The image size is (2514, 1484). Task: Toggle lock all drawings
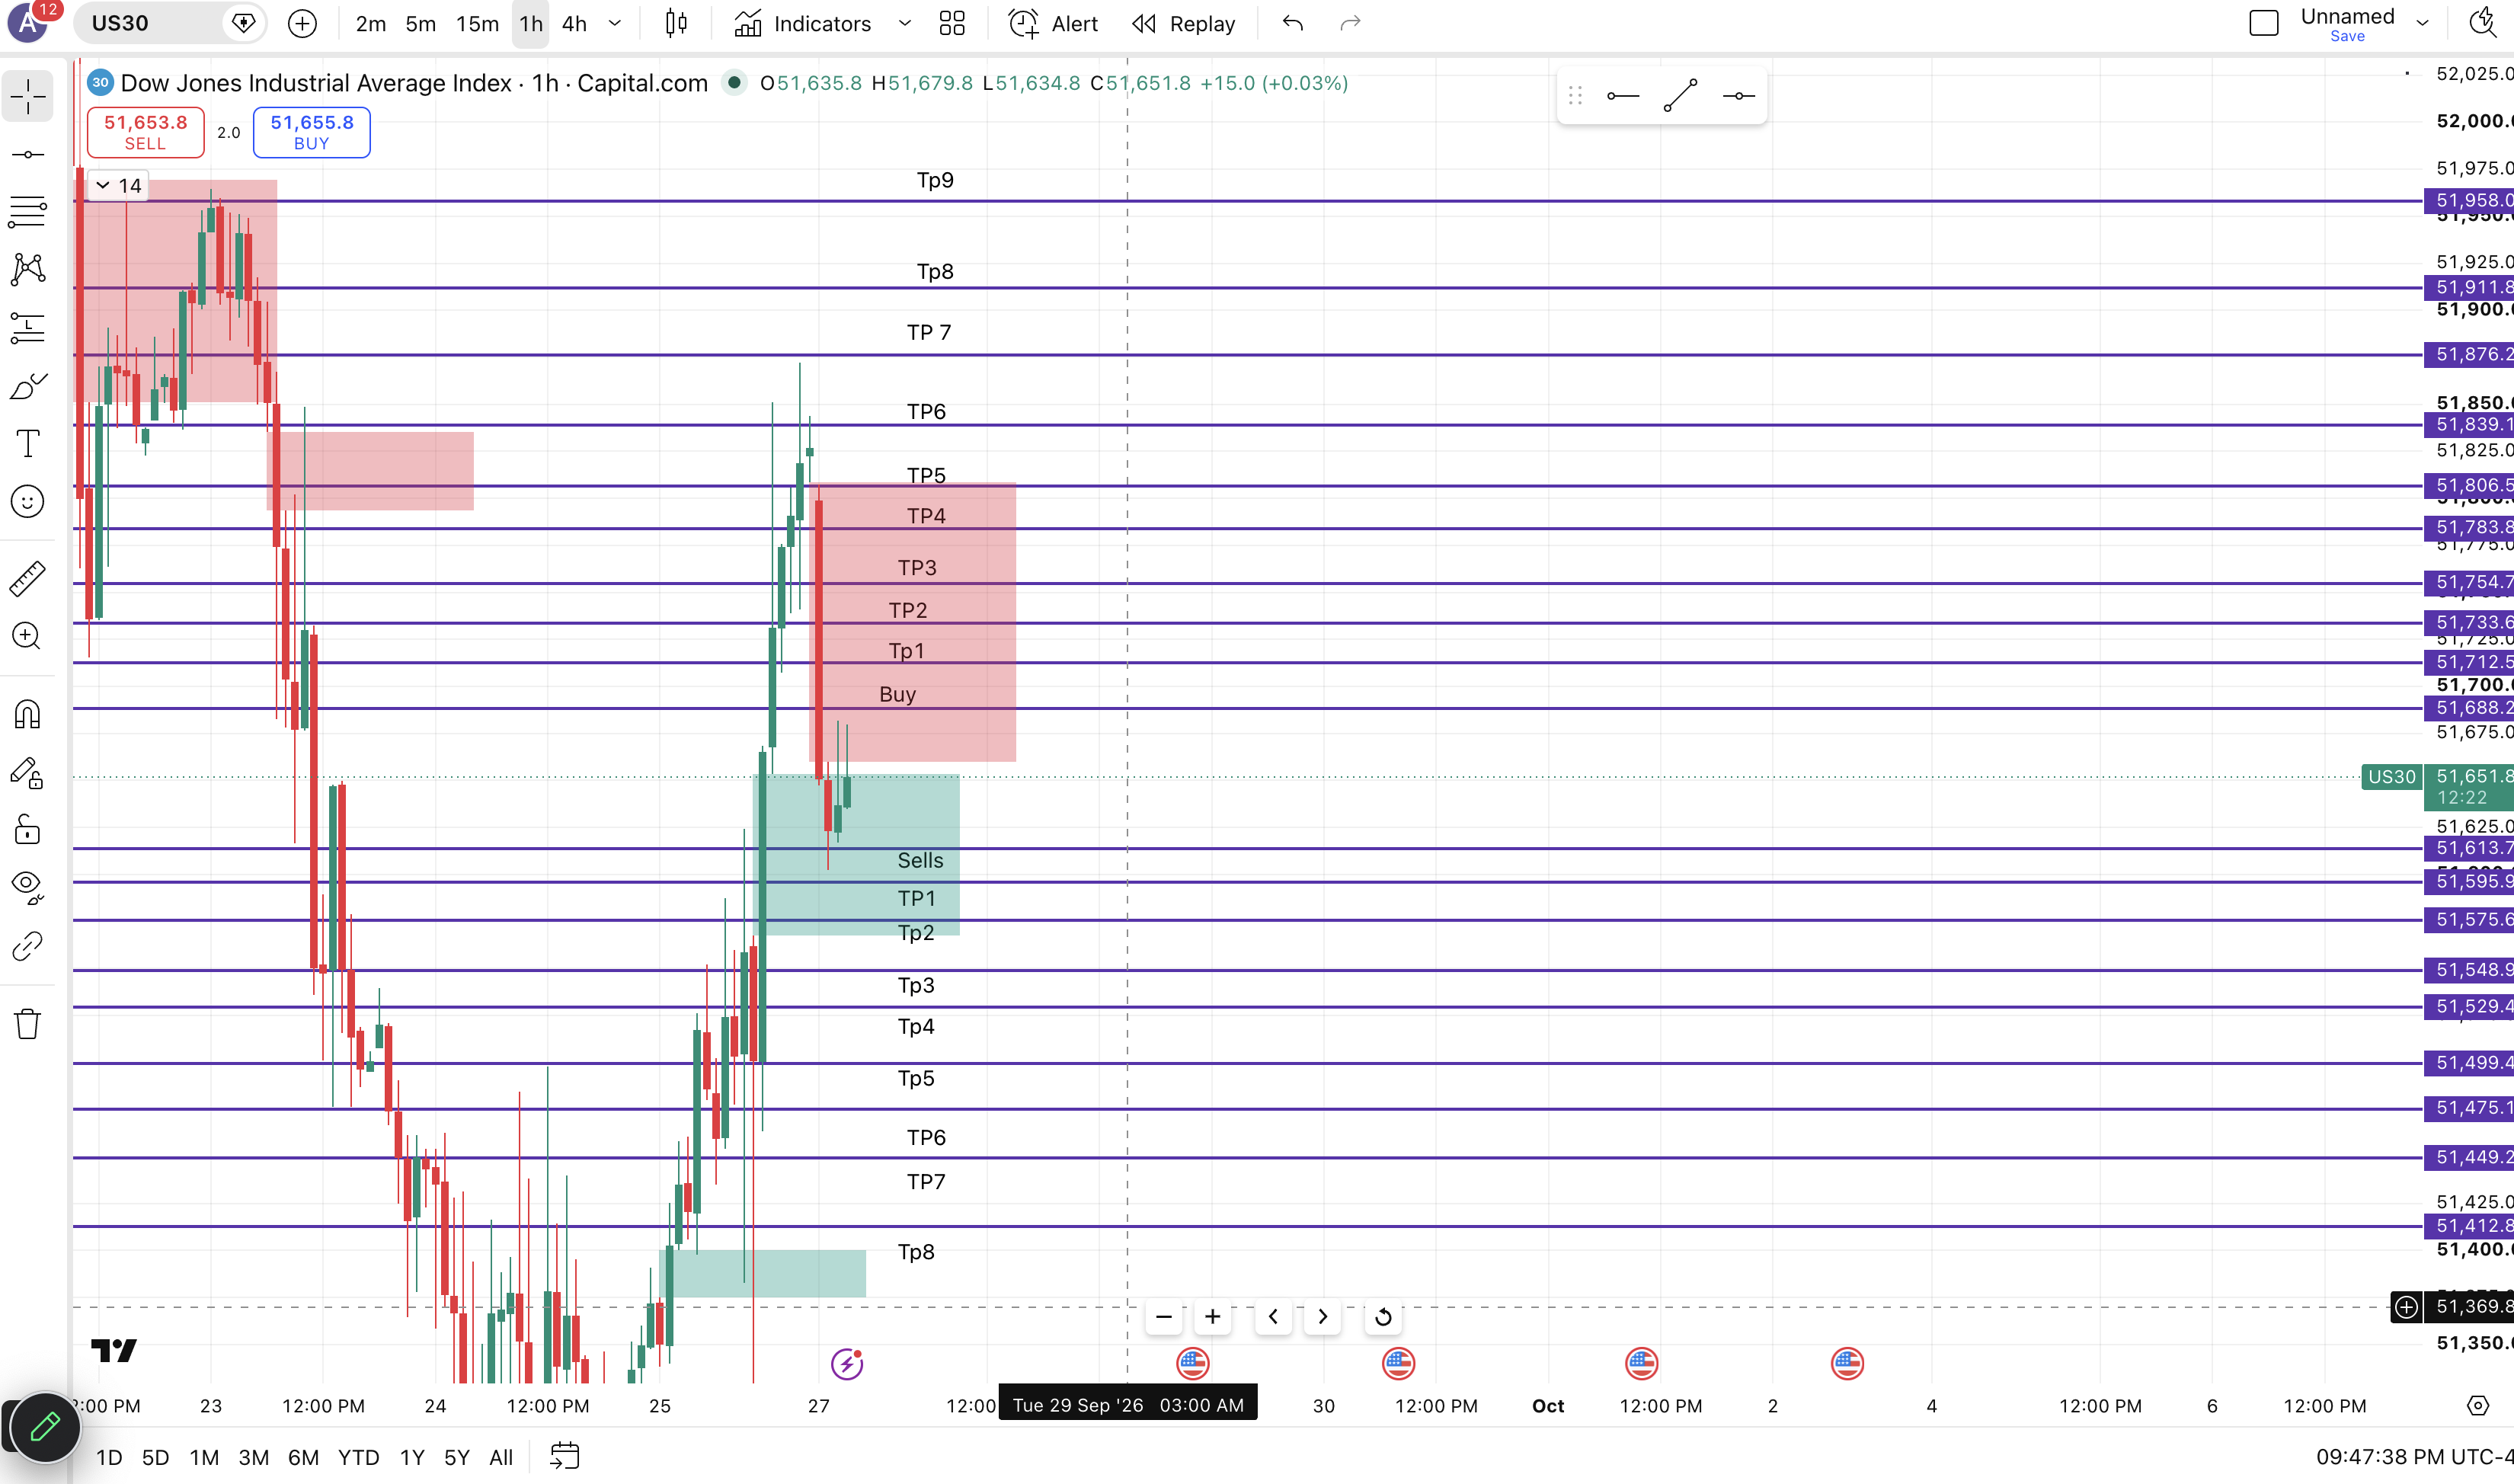point(28,830)
